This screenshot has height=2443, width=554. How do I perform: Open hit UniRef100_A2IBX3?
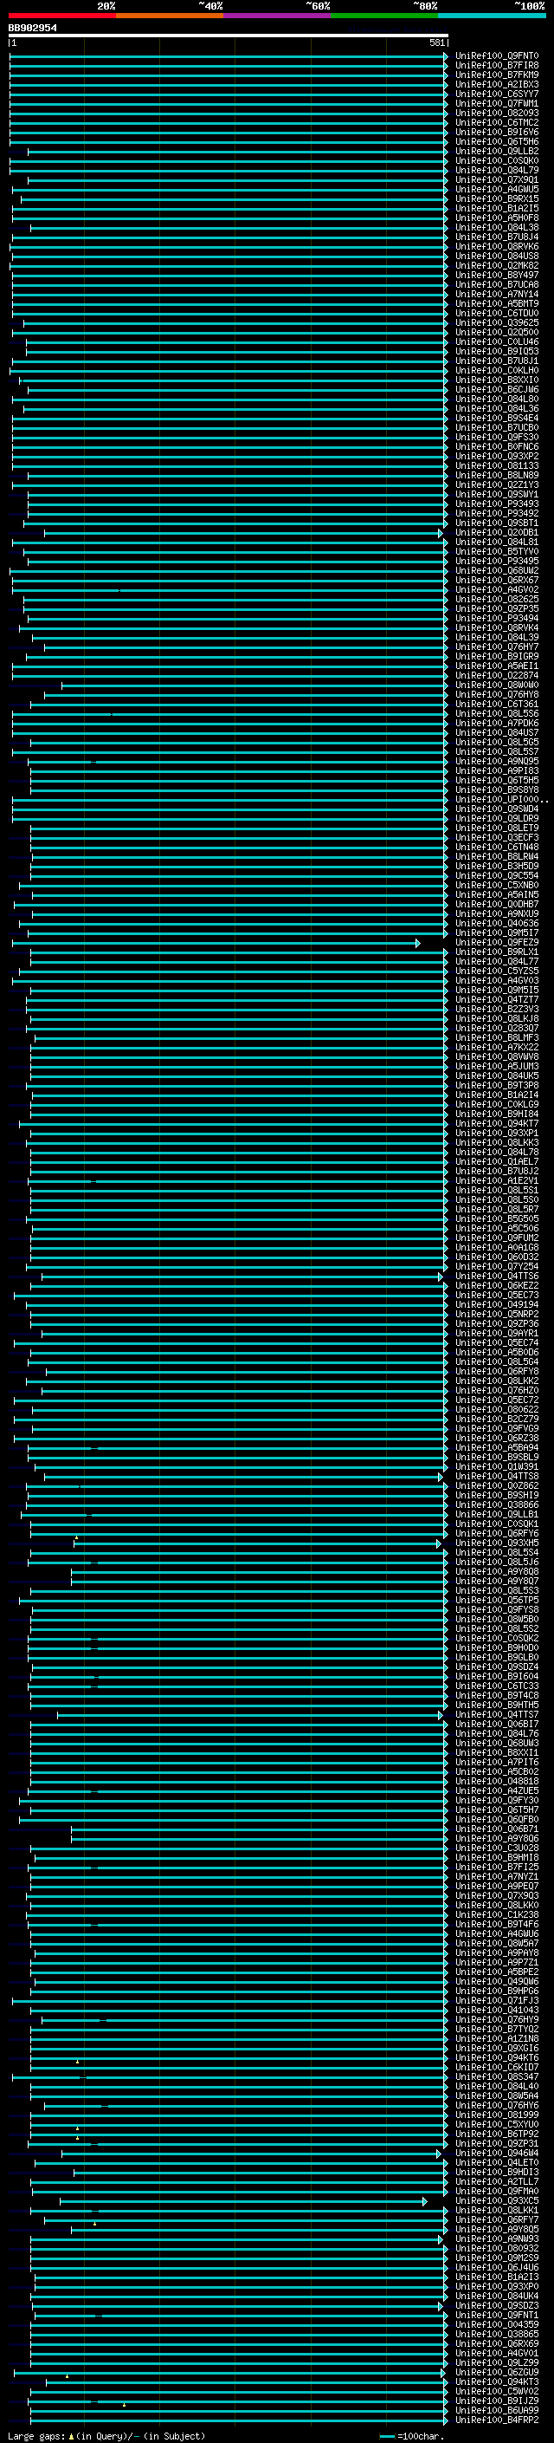click(497, 84)
